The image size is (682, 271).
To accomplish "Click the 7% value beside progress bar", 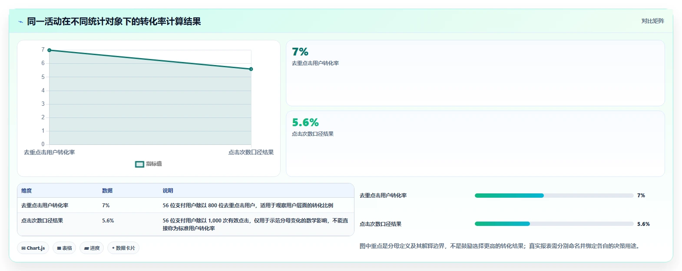I will [x=641, y=196].
